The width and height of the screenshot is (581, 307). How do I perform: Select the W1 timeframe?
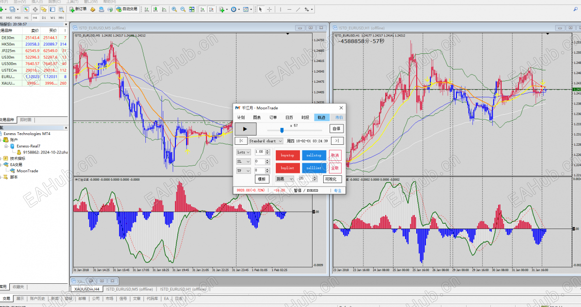point(53,18)
